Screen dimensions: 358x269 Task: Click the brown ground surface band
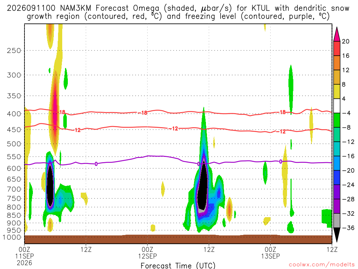tap(178, 239)
